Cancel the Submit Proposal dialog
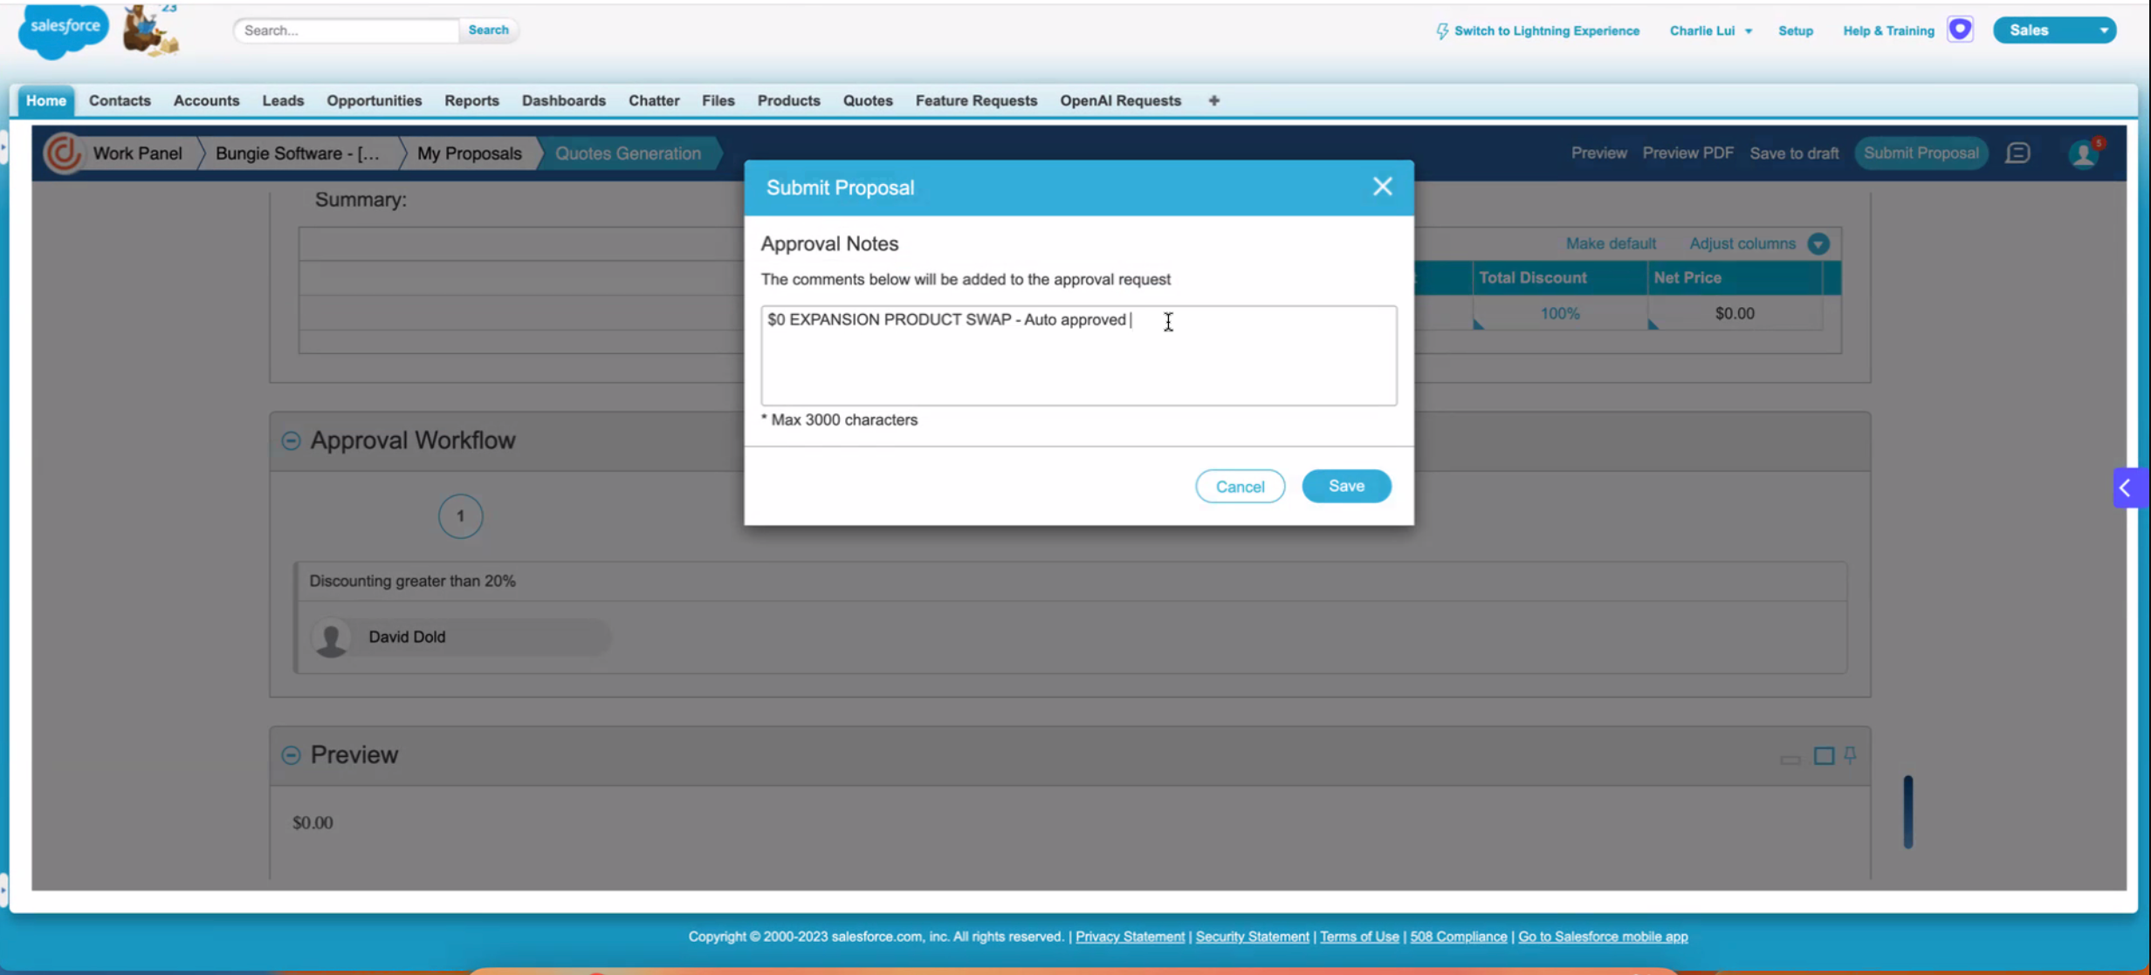This screenshot has width=2151, height=975. point(1239,487)
